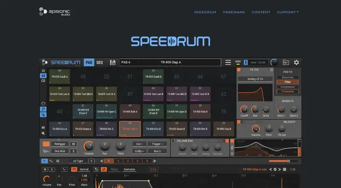Click the orange SLICE button
Image resolution: width=341 pixels, height=188 pixels.
153,170
